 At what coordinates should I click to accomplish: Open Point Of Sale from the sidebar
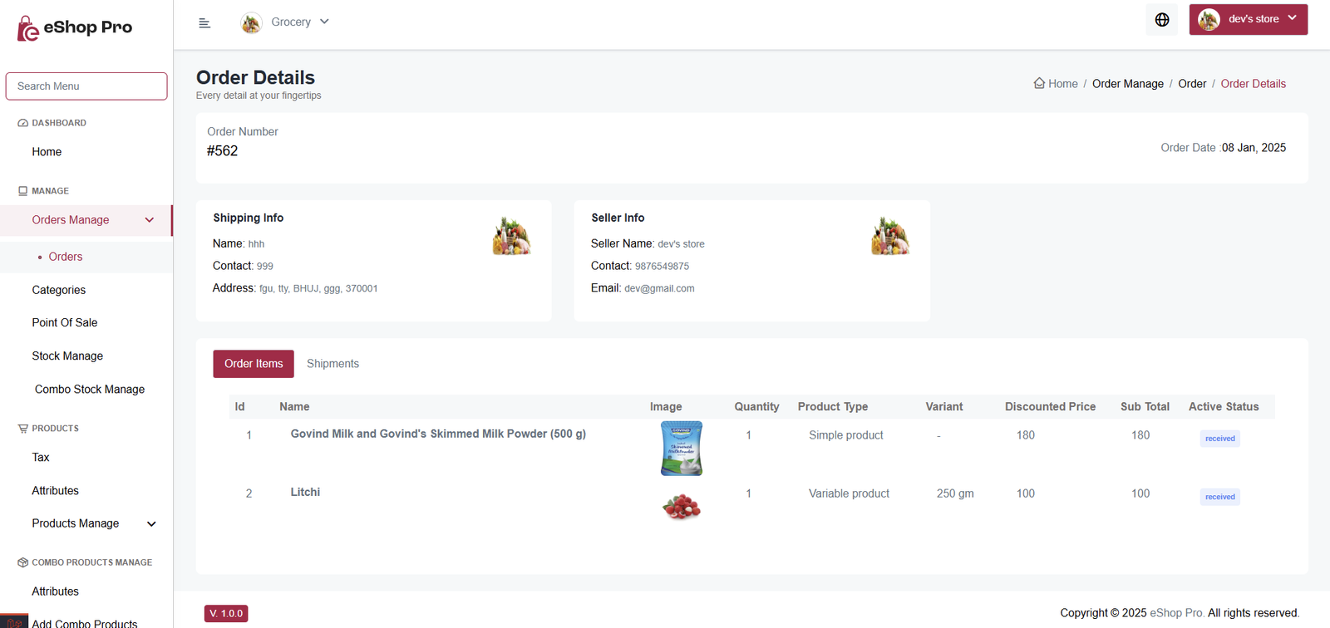65,322
